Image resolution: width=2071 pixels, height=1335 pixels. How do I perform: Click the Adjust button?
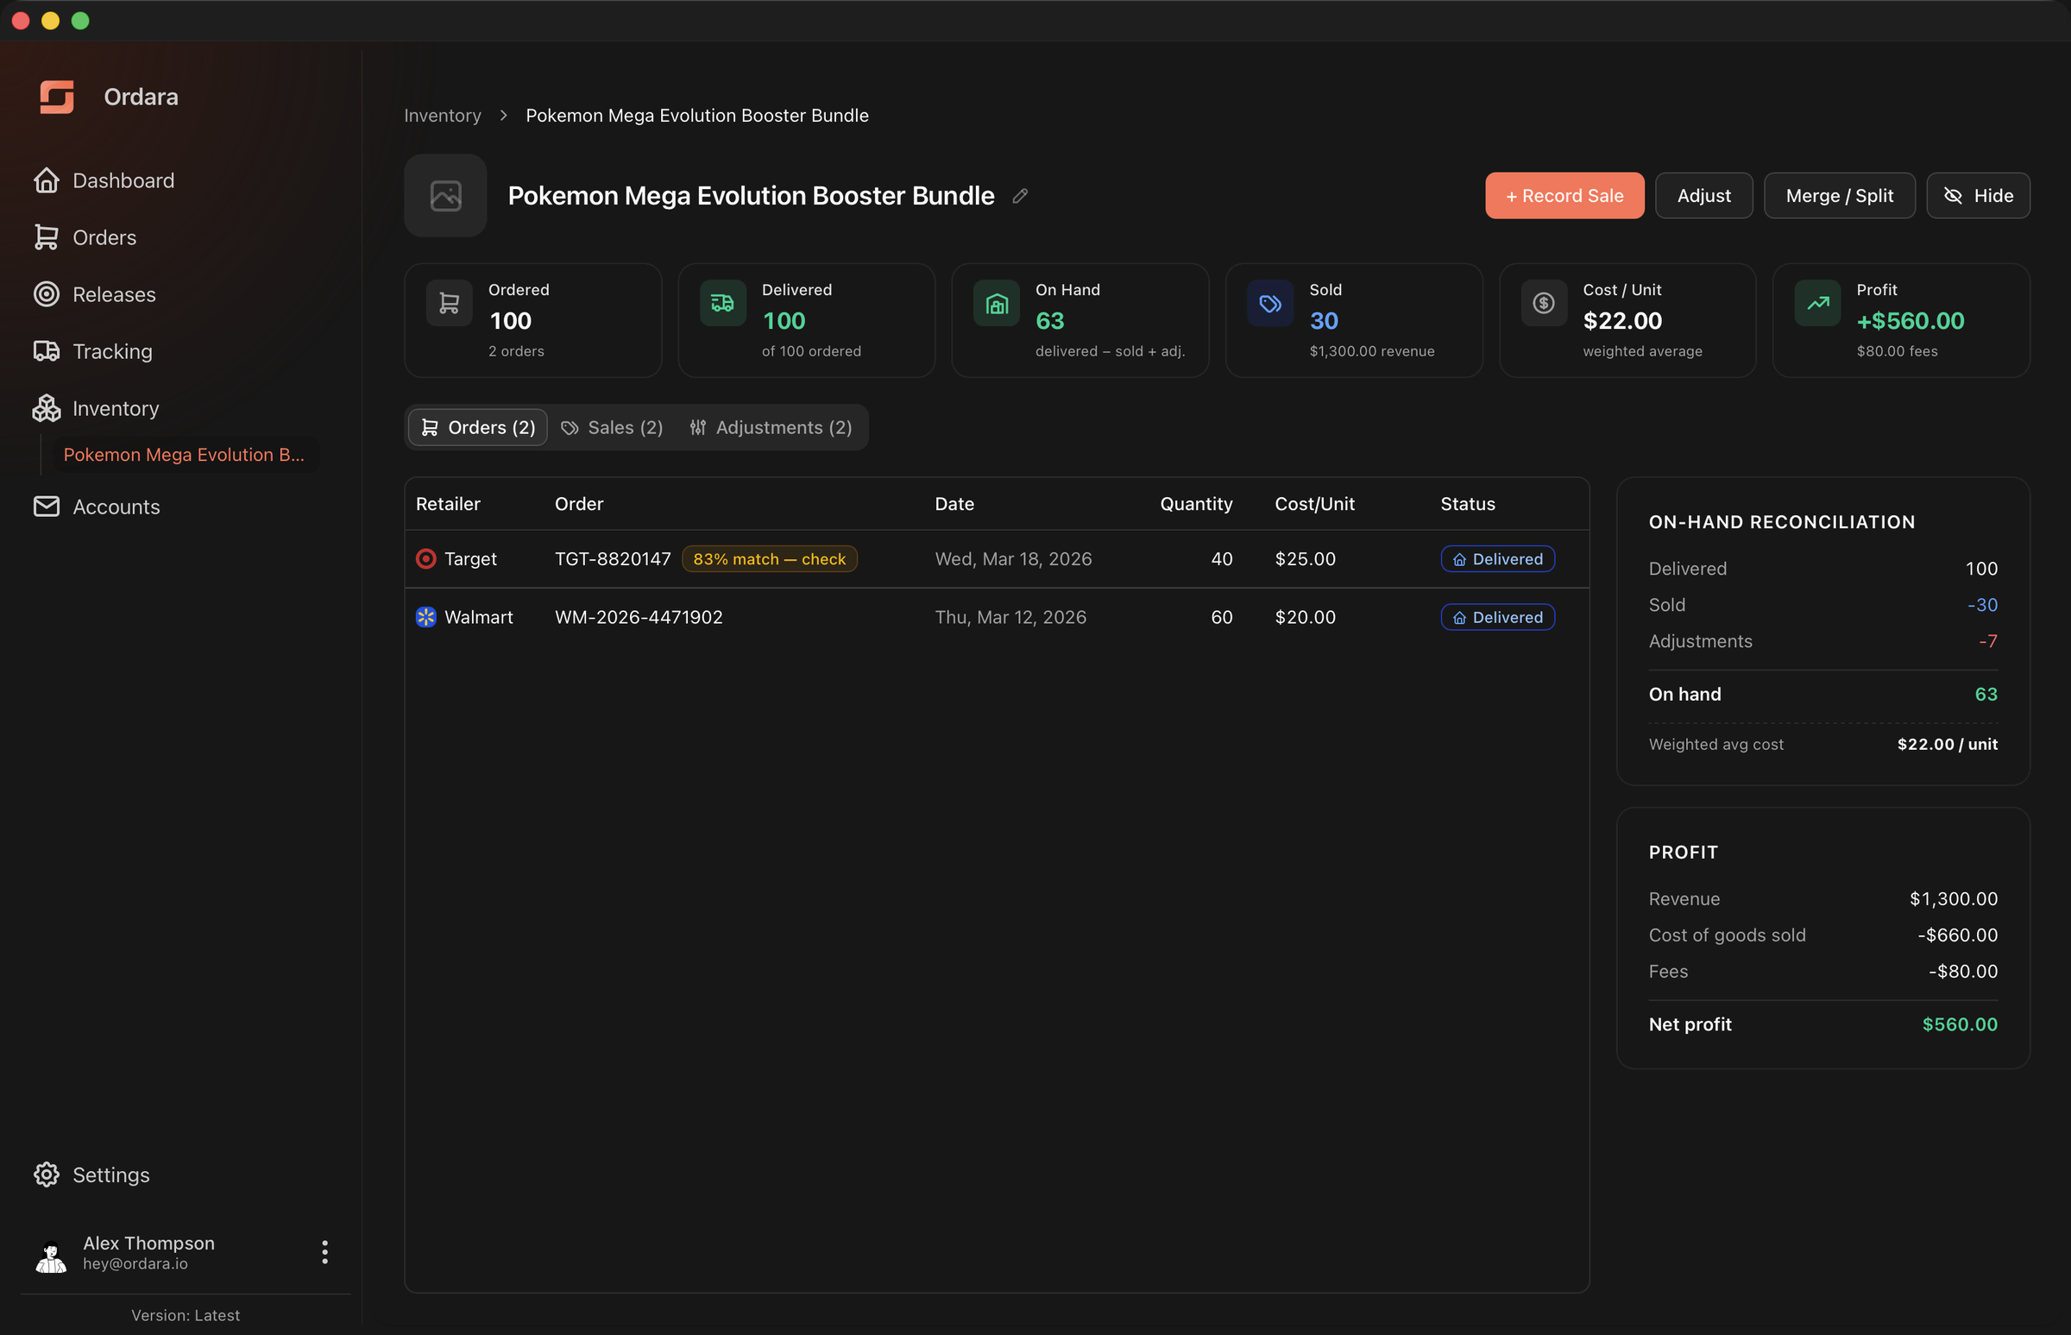click(1704, 196)
